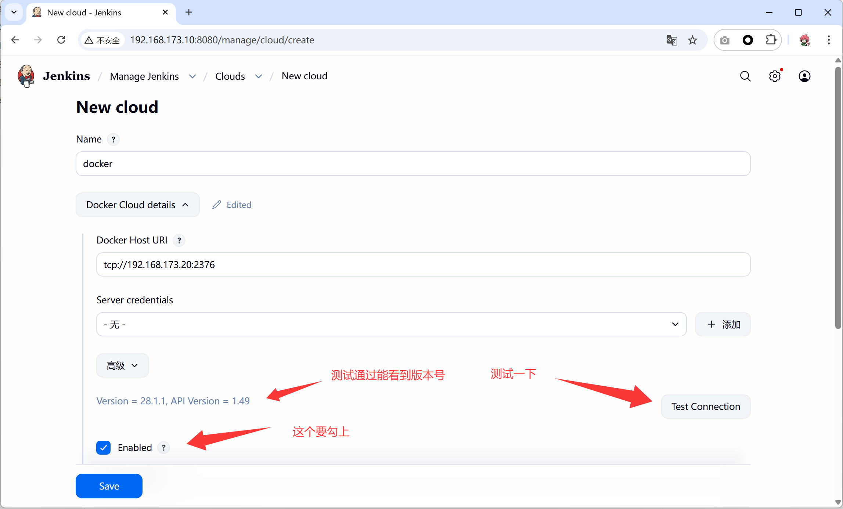Click the Docker Host URI field
Screen dimensions: 843x509
[422, 264]
